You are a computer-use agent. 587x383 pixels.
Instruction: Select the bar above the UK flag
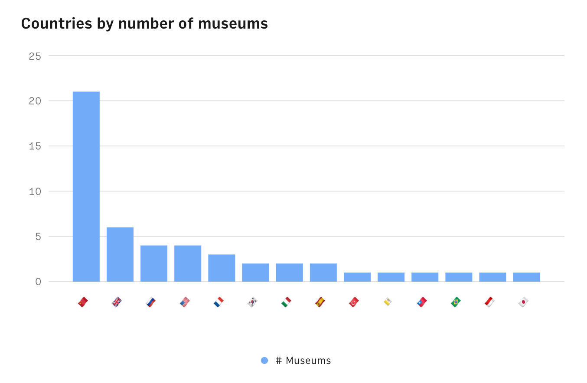click(x=120, y=254)
